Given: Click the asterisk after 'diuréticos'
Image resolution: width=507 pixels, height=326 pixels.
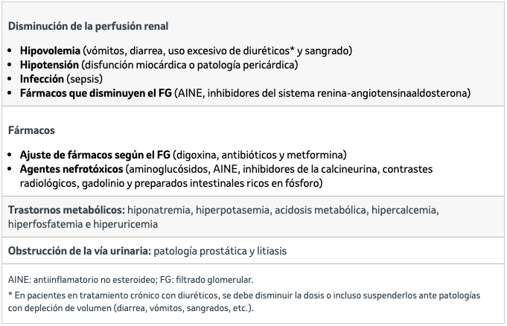Looking at the screenshot, I should tap(292, 50).
